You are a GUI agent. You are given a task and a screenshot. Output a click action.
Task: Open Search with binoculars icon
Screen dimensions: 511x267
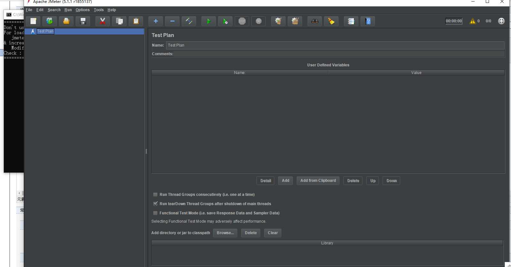[x=315, y=21]
